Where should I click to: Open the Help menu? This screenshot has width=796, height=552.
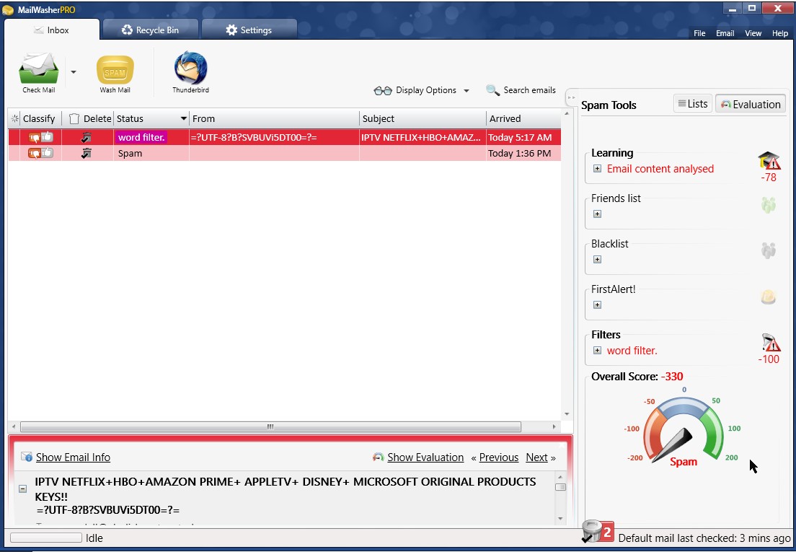[779, 33]
